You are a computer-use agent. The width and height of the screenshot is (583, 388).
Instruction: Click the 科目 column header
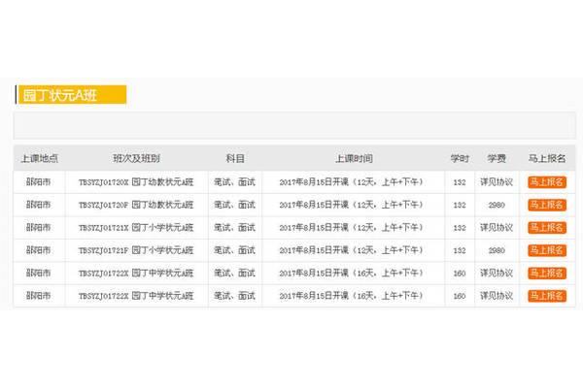pos(235,158)
